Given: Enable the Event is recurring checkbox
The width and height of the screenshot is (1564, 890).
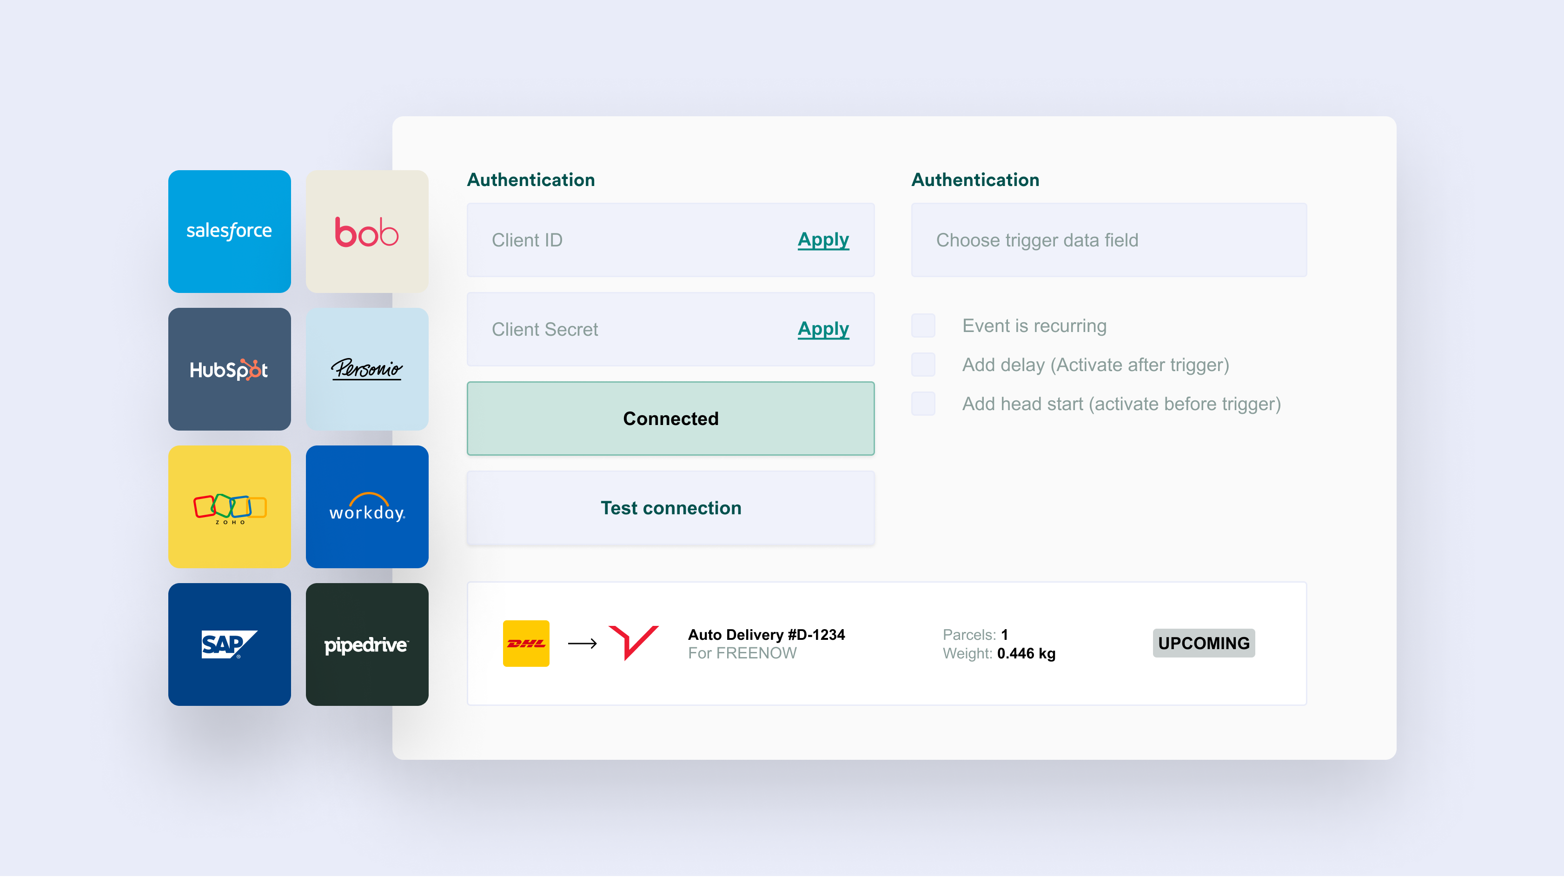Looking at the screenshot, I should point(923,325).
